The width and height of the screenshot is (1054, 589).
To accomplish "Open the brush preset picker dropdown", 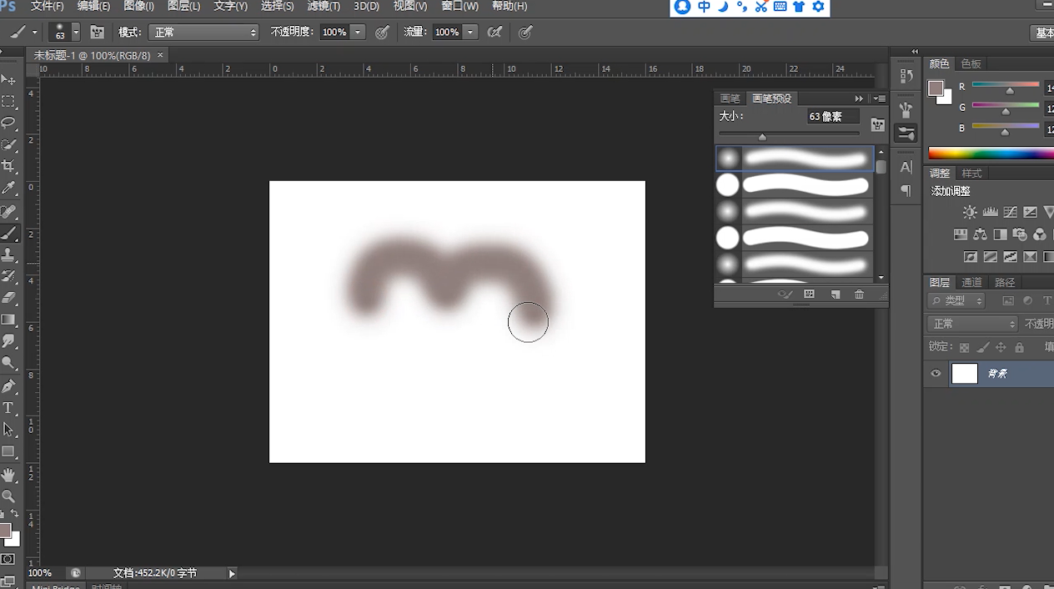I will 76,32.
